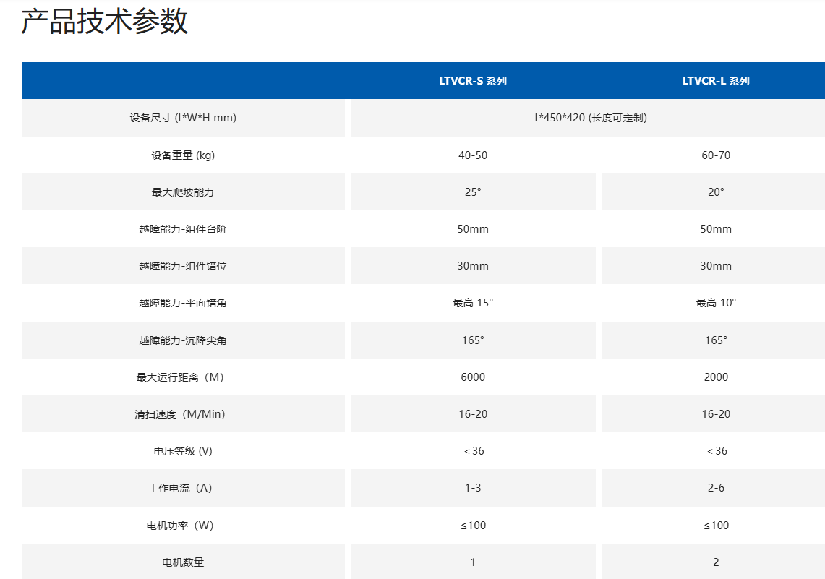
Task: Select the 40-50 weight value
Action: [473, 155]
